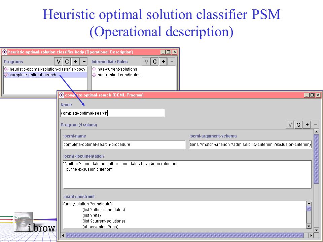
Task: Click the C button in Programs panel
Action: [x=67, y=62]
